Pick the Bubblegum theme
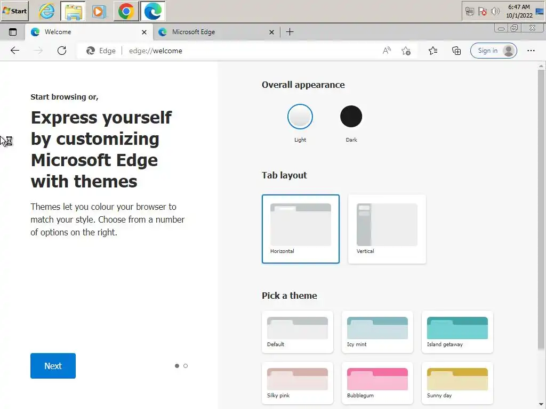 point(378,383)
